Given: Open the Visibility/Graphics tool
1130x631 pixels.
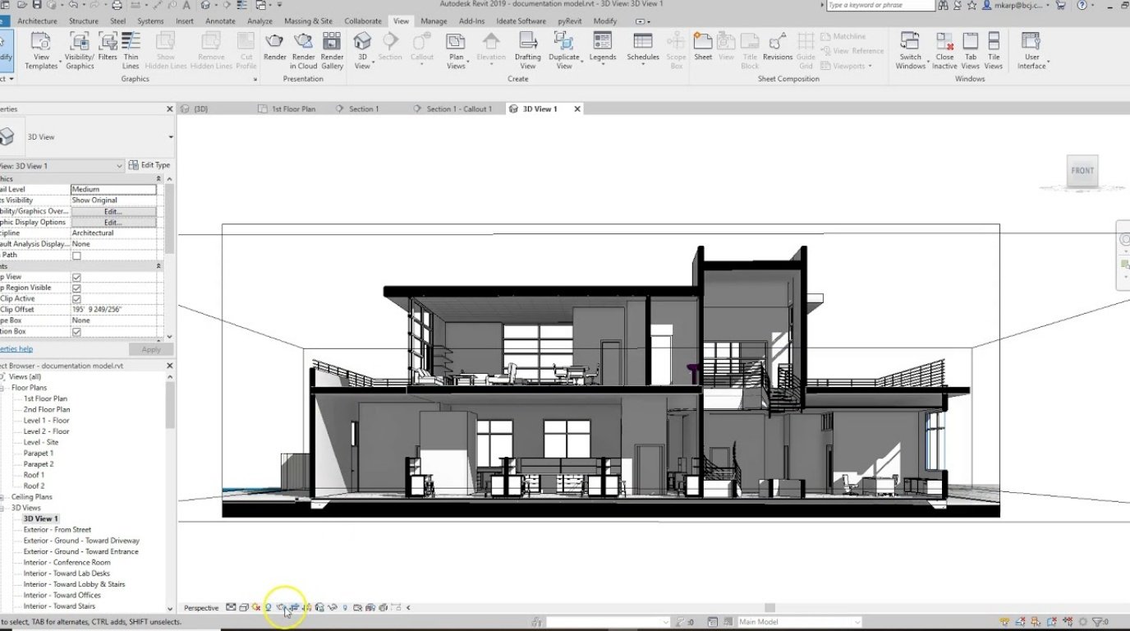Looking at the screenshot, I should click(80, 50).
